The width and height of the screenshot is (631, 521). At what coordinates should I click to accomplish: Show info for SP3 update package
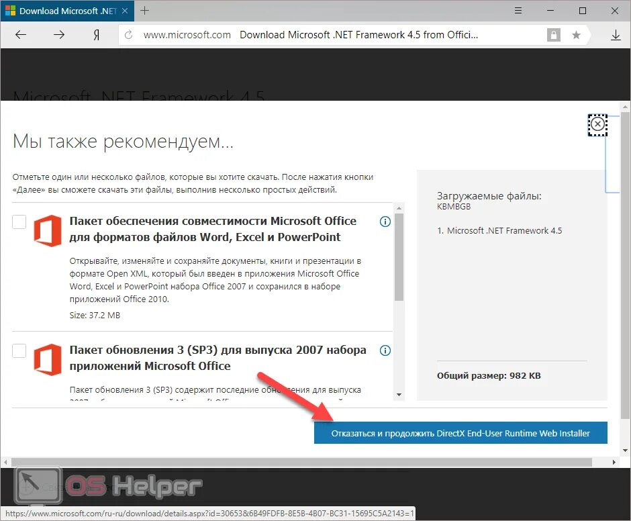(385, 350)
